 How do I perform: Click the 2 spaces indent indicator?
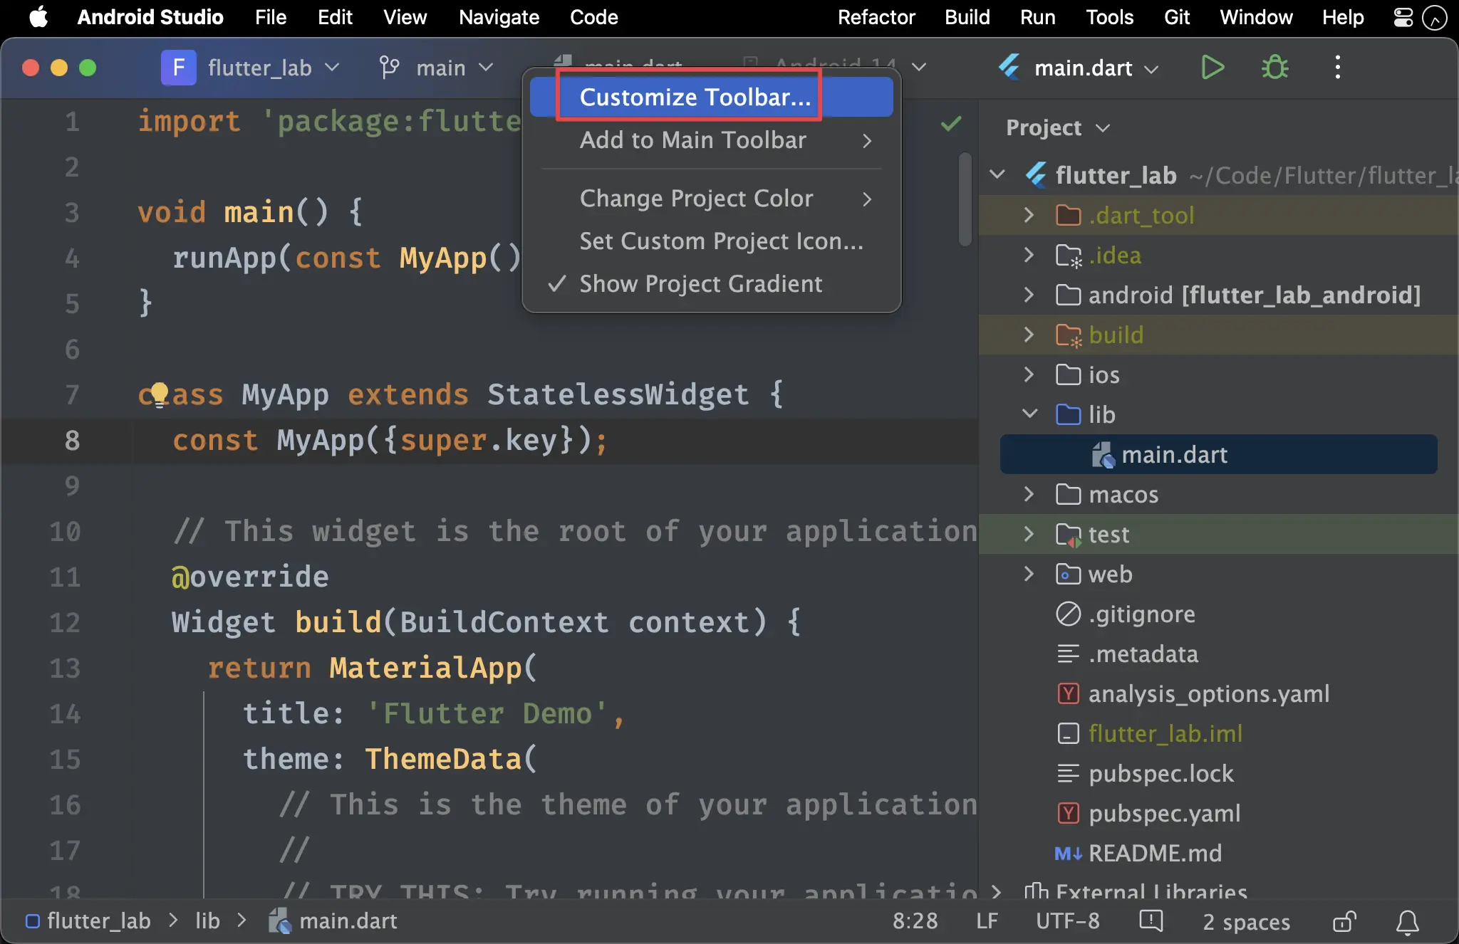tap(1246, 922)
